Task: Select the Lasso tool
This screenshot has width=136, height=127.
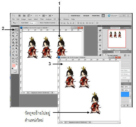Action: click(x=13, y=33)
